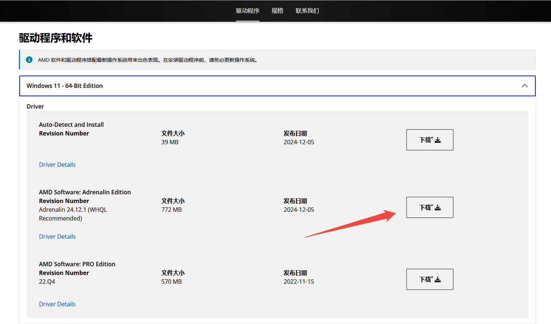This screenshot has width=551, height=324.
Task: Click the 772 MB file size value
Action: (172, 210)
